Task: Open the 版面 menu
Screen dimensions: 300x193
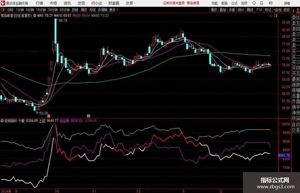Action: (224, 3)
